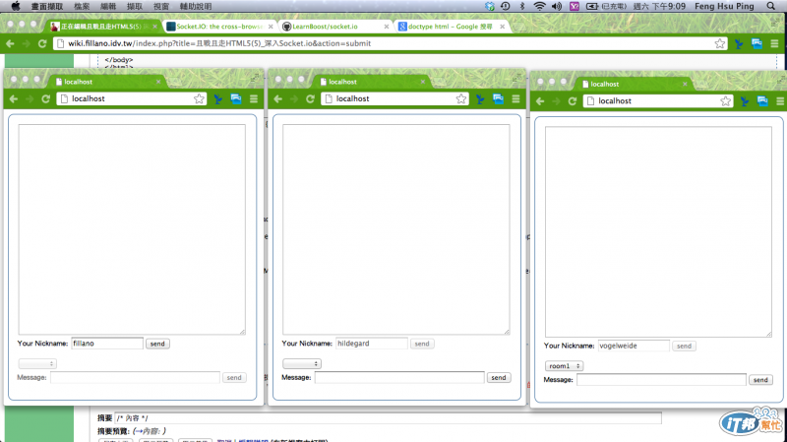787x442 pixels.
Task: Focus Message field in hildegard window
Action: click(399, 378)
